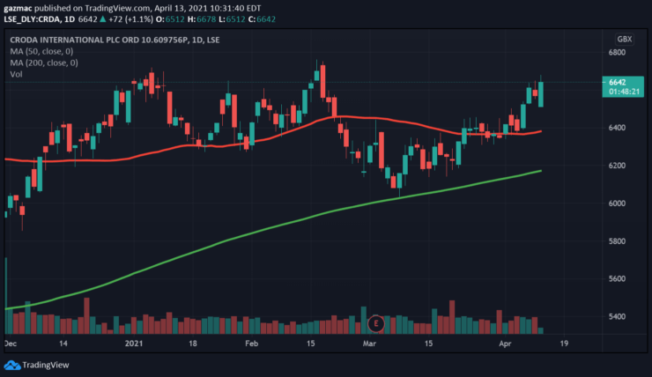
Task: Click the 2021 date axis label
Action: coord(134,344)
